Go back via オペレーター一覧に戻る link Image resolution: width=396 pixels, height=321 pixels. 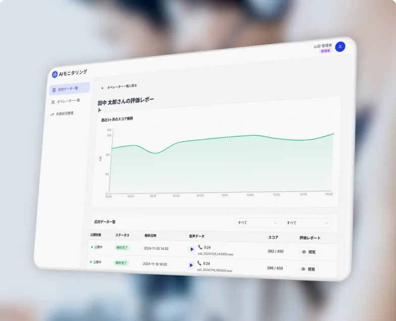point(122,86)
